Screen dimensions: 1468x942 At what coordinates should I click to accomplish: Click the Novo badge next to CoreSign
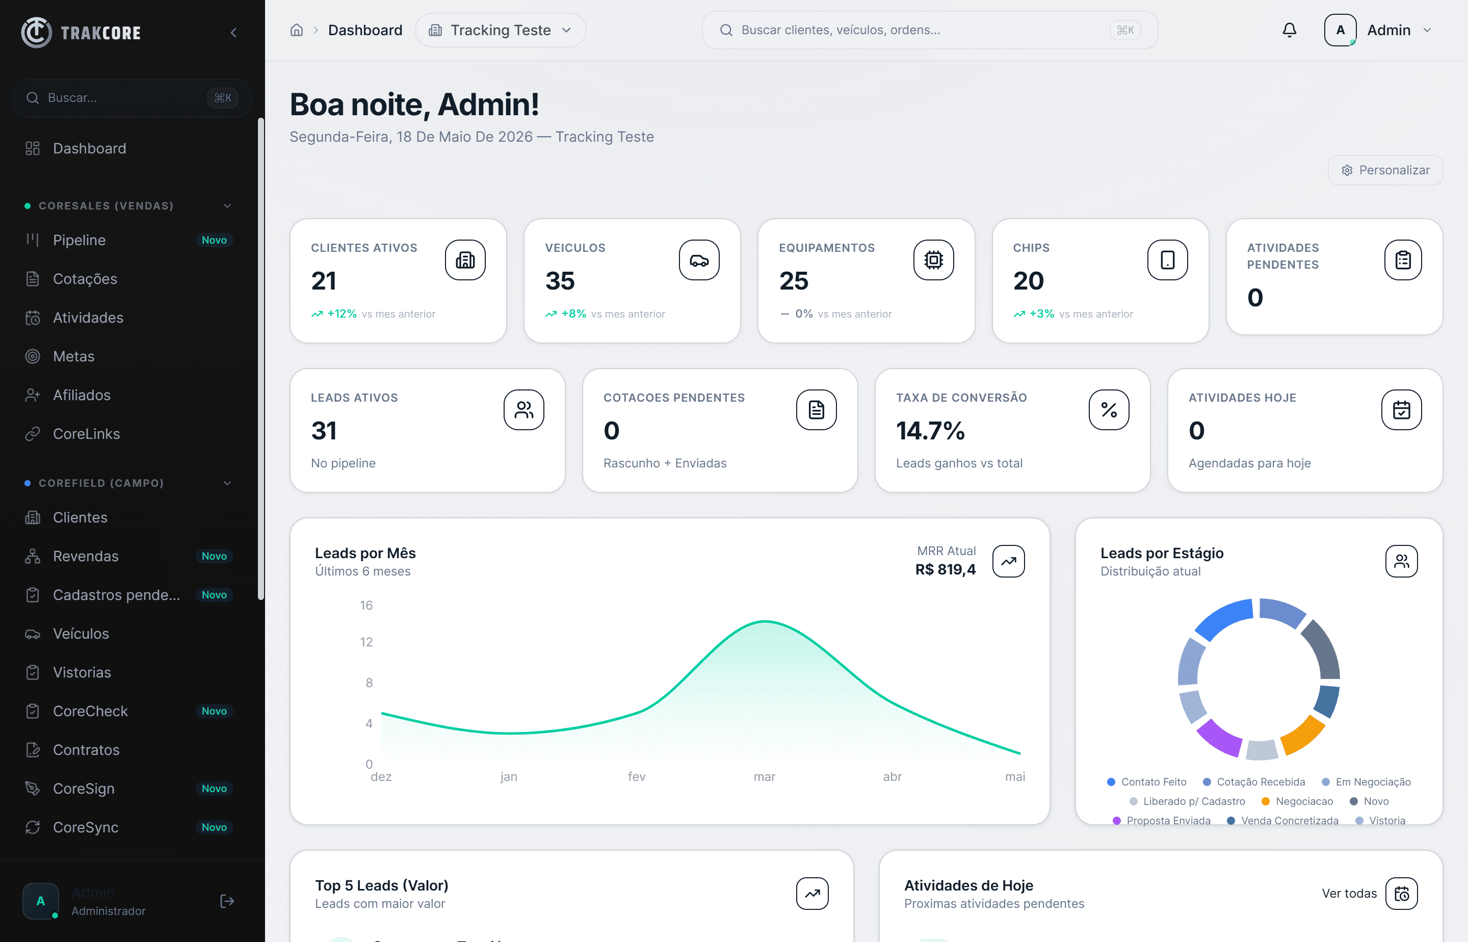pos(214,789)
